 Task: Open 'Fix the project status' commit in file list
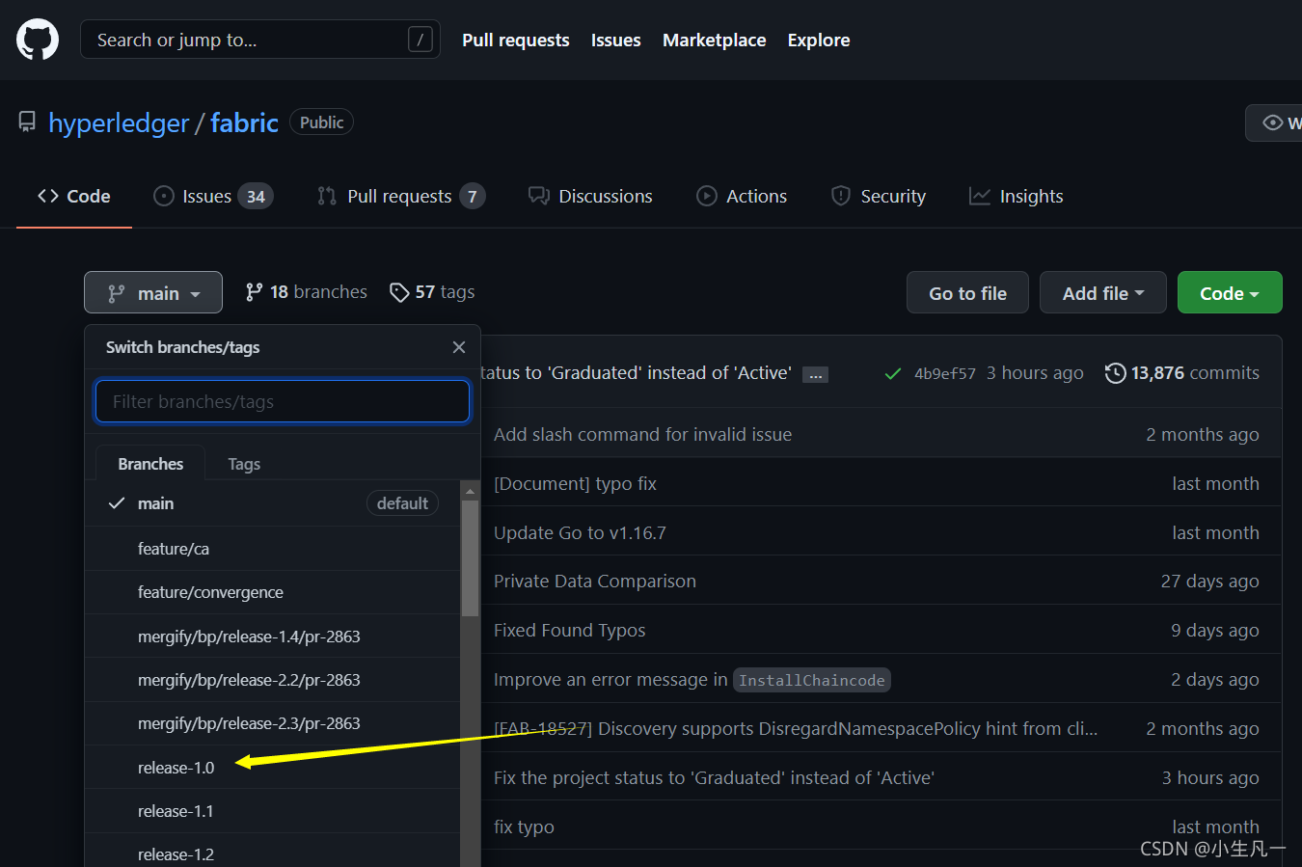(714, 777)
